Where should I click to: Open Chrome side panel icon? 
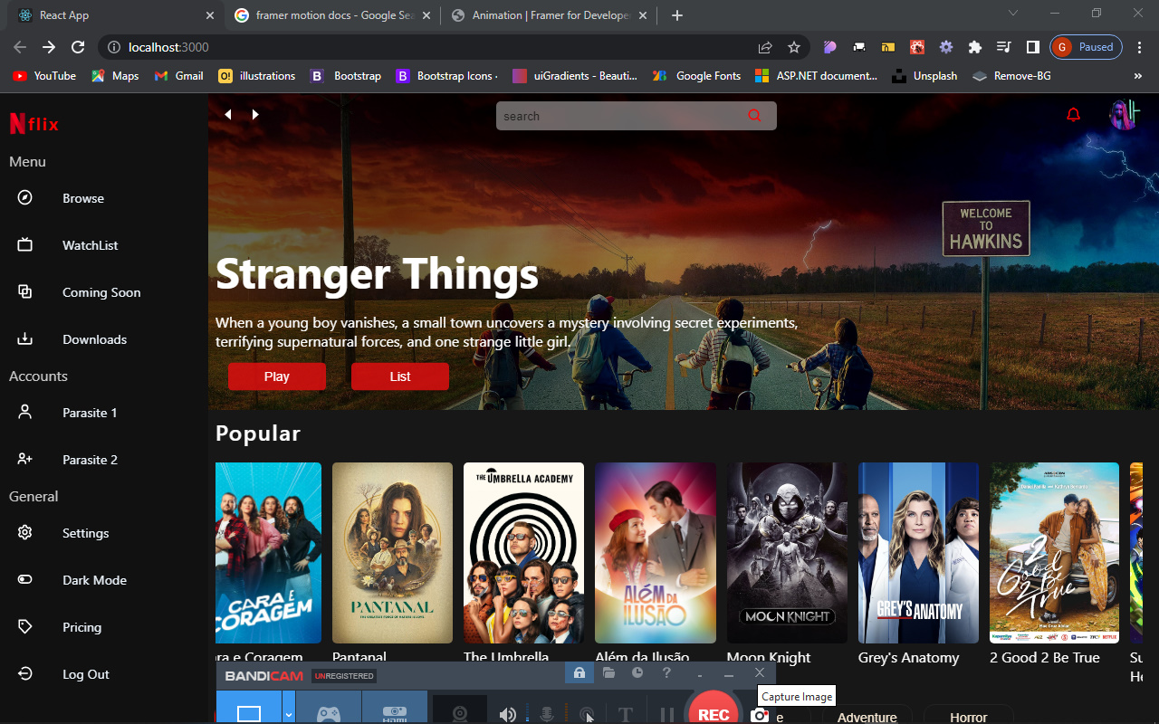pyautogui.click(x=1033, y=47)
